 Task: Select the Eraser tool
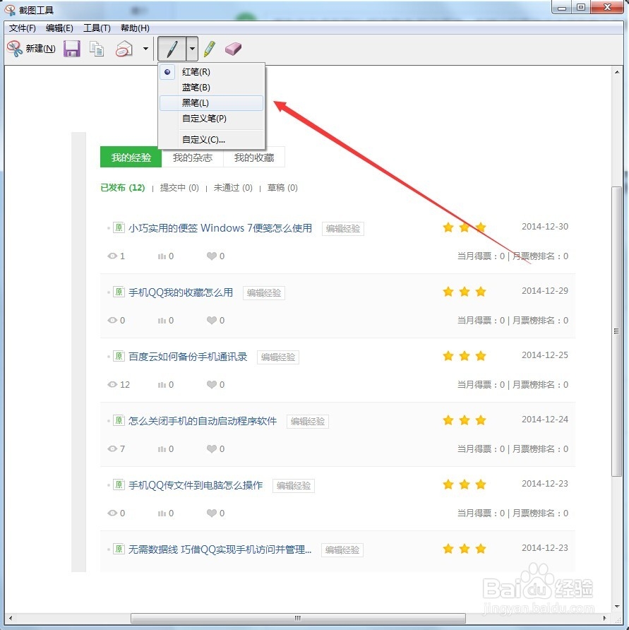(234, 49)
